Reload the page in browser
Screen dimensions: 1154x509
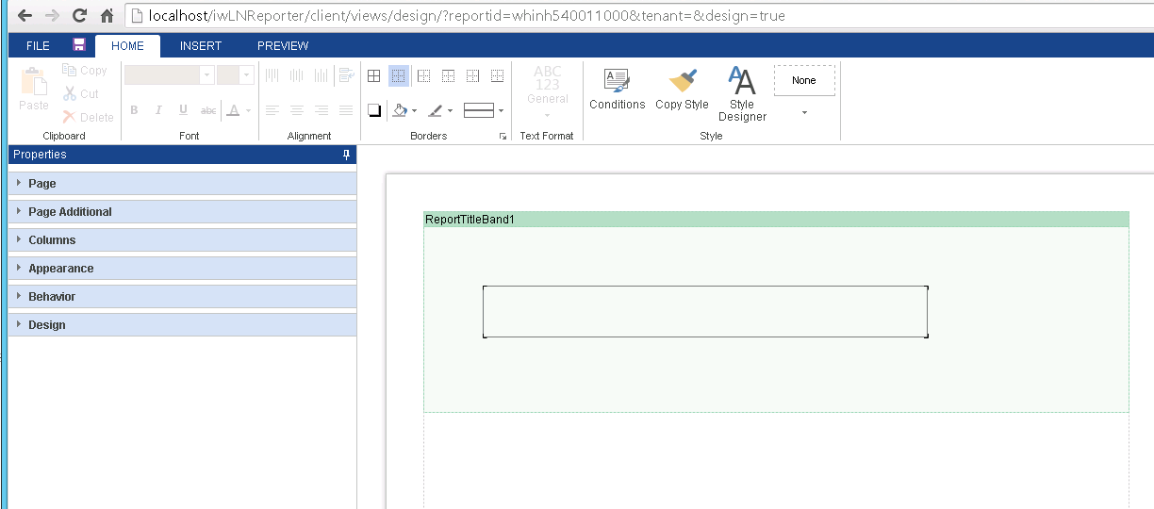tap(79, 15)
